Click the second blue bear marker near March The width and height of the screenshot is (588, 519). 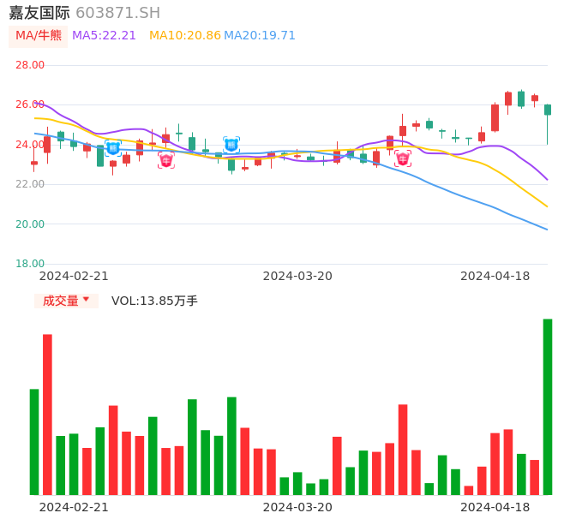231,145
